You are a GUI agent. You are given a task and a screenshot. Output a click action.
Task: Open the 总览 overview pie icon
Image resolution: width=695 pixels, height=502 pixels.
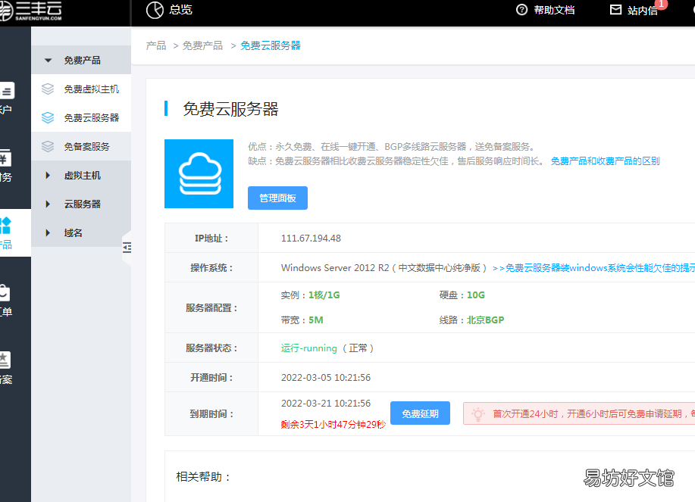[155, 10]
